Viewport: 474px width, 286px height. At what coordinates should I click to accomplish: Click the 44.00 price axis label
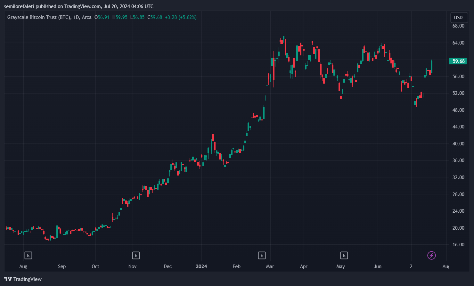458,127
